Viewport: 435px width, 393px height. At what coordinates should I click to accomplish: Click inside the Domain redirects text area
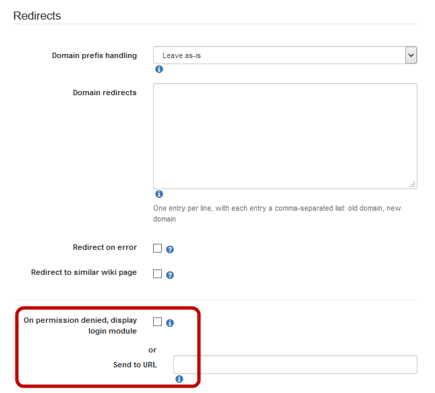[284, 135]
